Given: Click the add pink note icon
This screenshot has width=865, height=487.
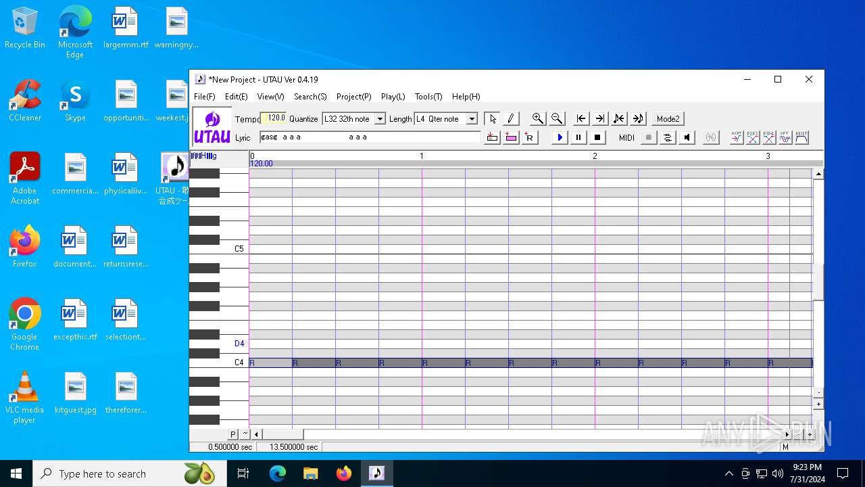Looking at the screenshot, I should 511,137.
